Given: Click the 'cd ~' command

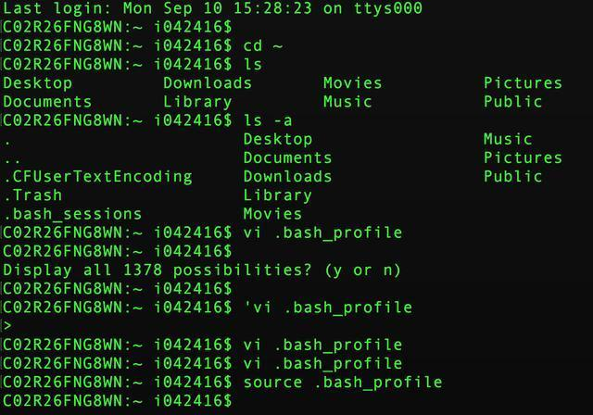Looking at the screenshot, I should [x=263, y=45].
